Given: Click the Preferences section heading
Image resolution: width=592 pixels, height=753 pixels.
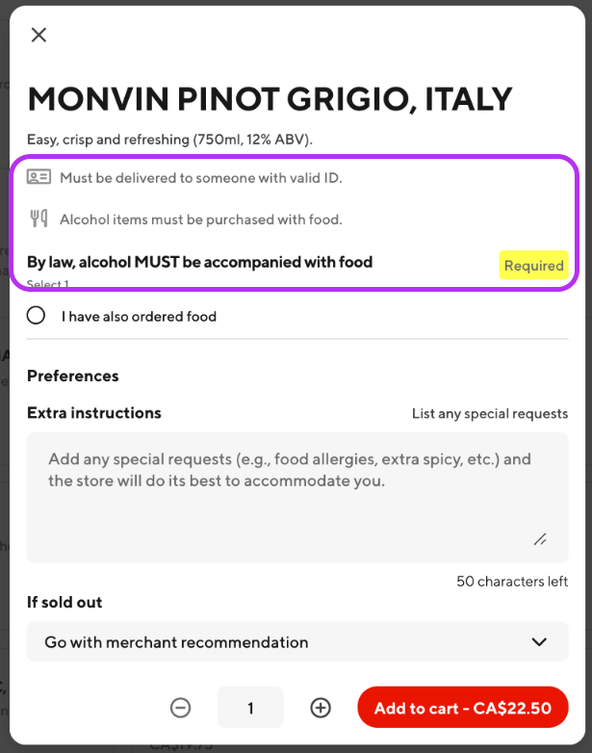Looking at the screenshot, I should 73,376.
